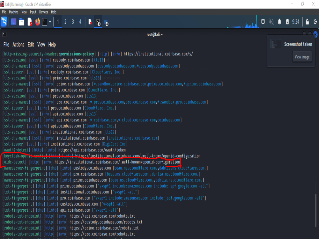
Task: Click the [oauth2-detect] template tag
Action: coord(17,150)
